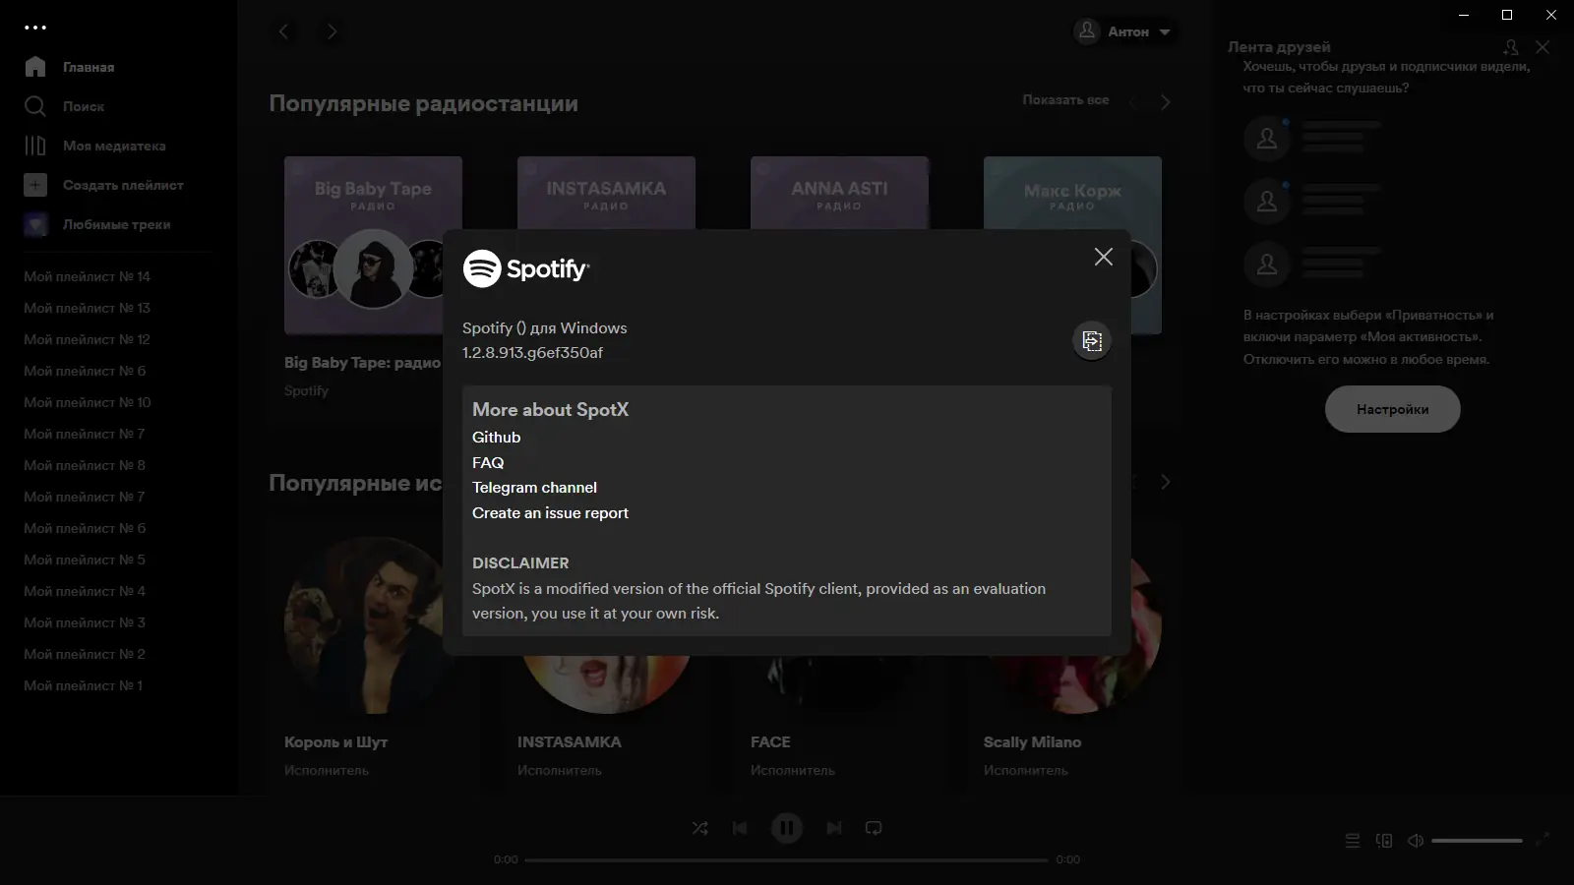Open Поиск search page
This screenshot has width=1574, height=885.
(x=64, y=106)
